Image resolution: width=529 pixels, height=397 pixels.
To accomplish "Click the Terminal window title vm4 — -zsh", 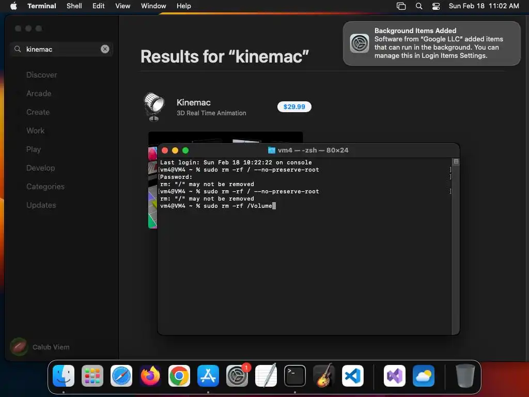I will point(313,150).
